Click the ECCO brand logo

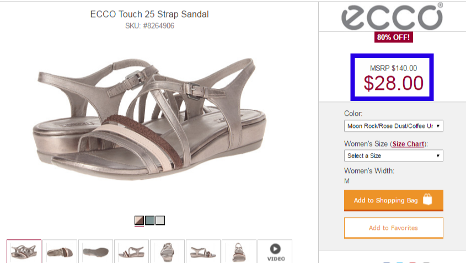pos(393,17)
